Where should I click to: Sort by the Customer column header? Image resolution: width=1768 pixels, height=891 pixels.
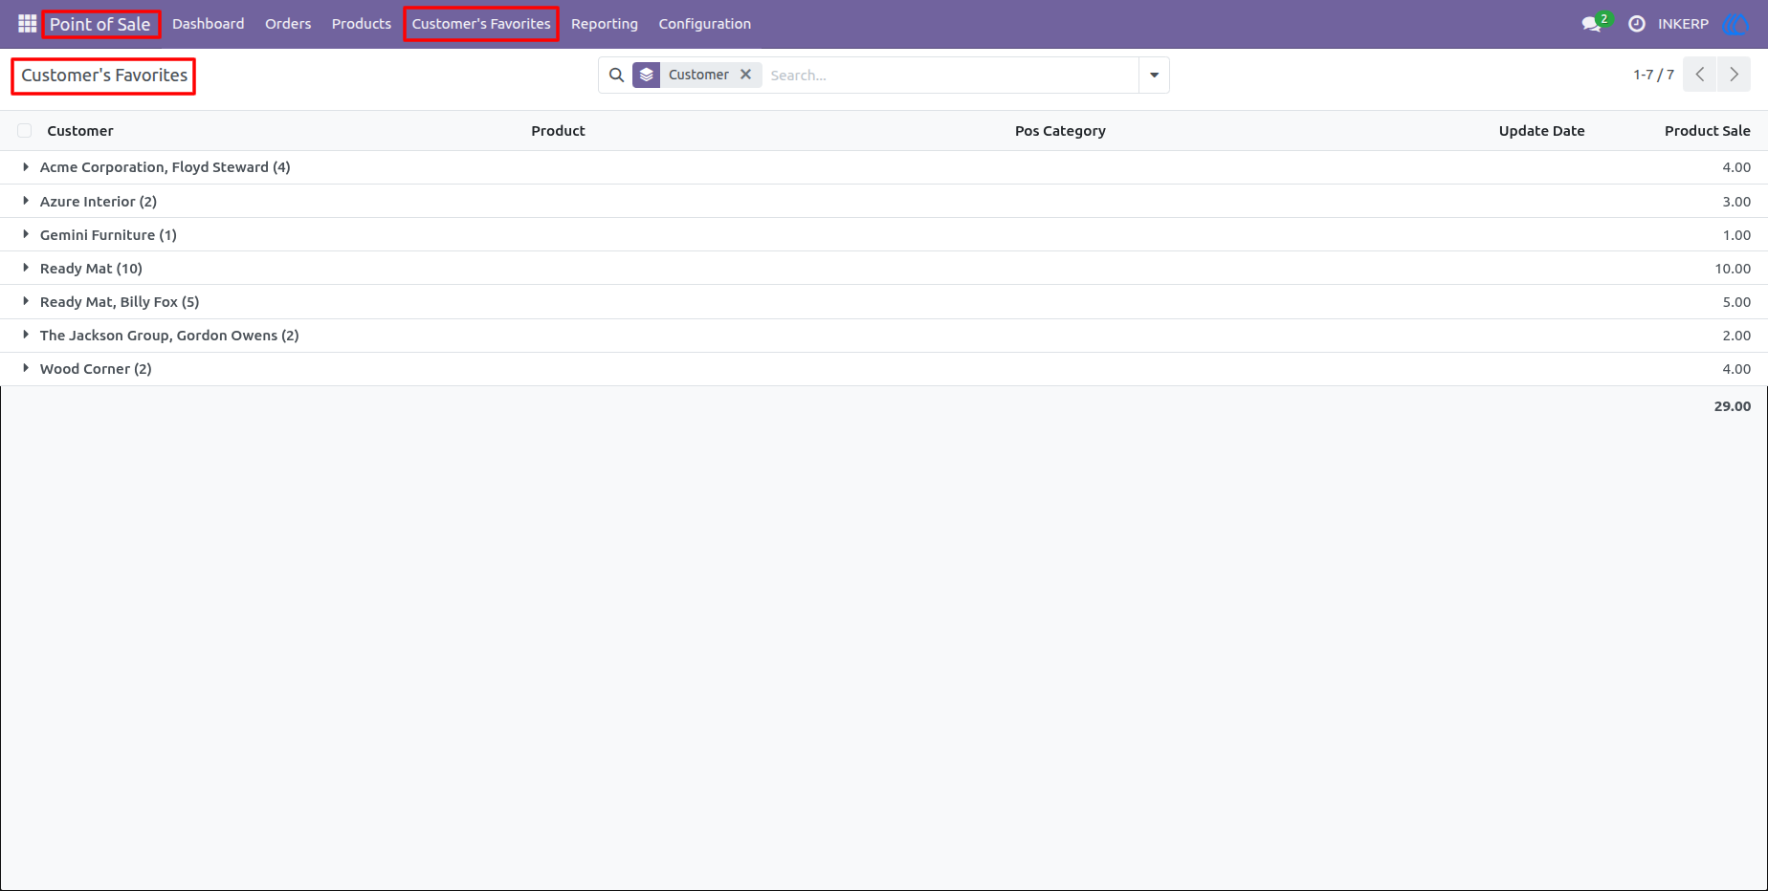pos(80,131)
